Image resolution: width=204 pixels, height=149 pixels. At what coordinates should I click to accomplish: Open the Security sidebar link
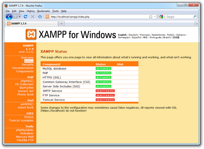[x=28, y=64]
